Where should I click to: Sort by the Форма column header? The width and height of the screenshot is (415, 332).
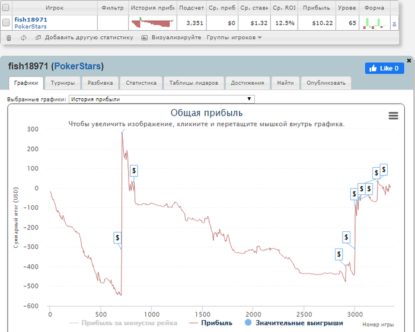374,8
